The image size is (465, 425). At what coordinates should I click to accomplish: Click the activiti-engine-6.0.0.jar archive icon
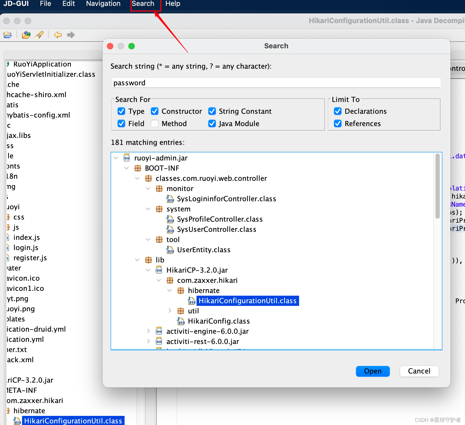click(x=159, y=331)
